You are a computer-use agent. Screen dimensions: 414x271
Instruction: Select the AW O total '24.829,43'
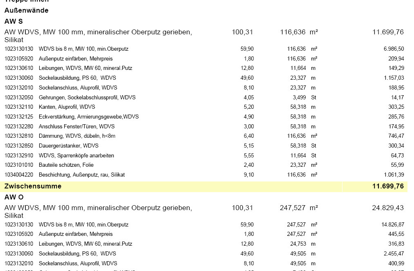coord(388,208)
